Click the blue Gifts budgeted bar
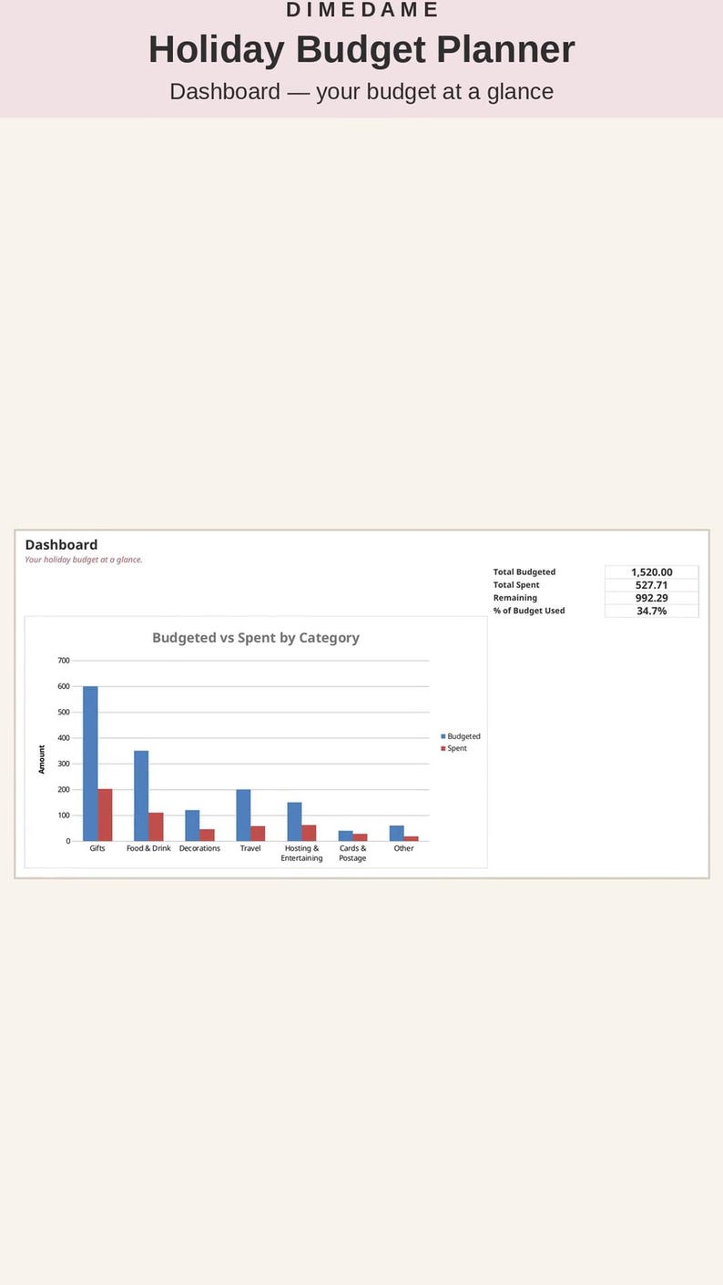 pyautogui.click(x=90, y=764)
